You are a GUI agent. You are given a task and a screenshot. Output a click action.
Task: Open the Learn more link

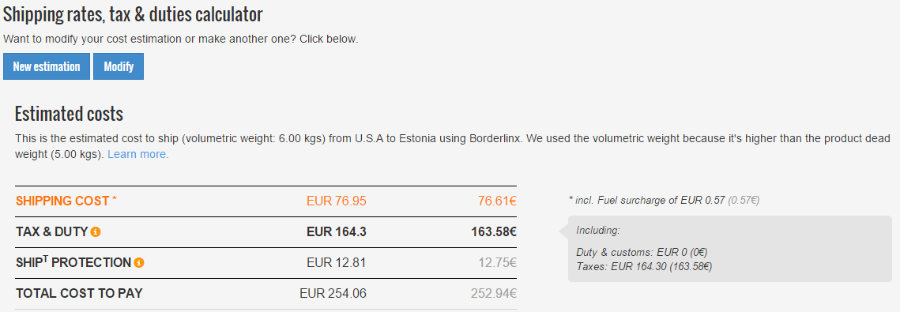(x=138, y=155)
